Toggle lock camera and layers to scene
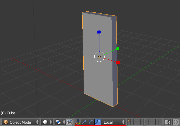Viewport: 180px width, 126px height. pos(167,122)
